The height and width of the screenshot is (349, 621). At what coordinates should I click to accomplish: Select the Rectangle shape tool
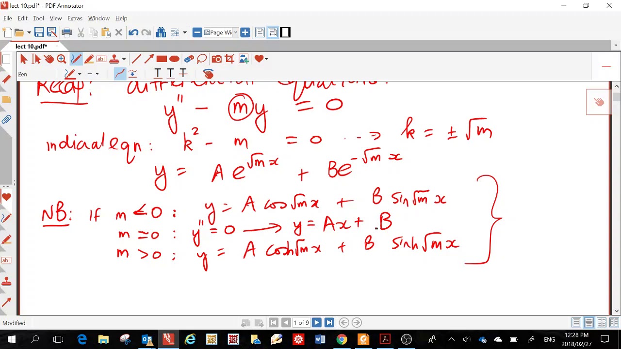162,59
